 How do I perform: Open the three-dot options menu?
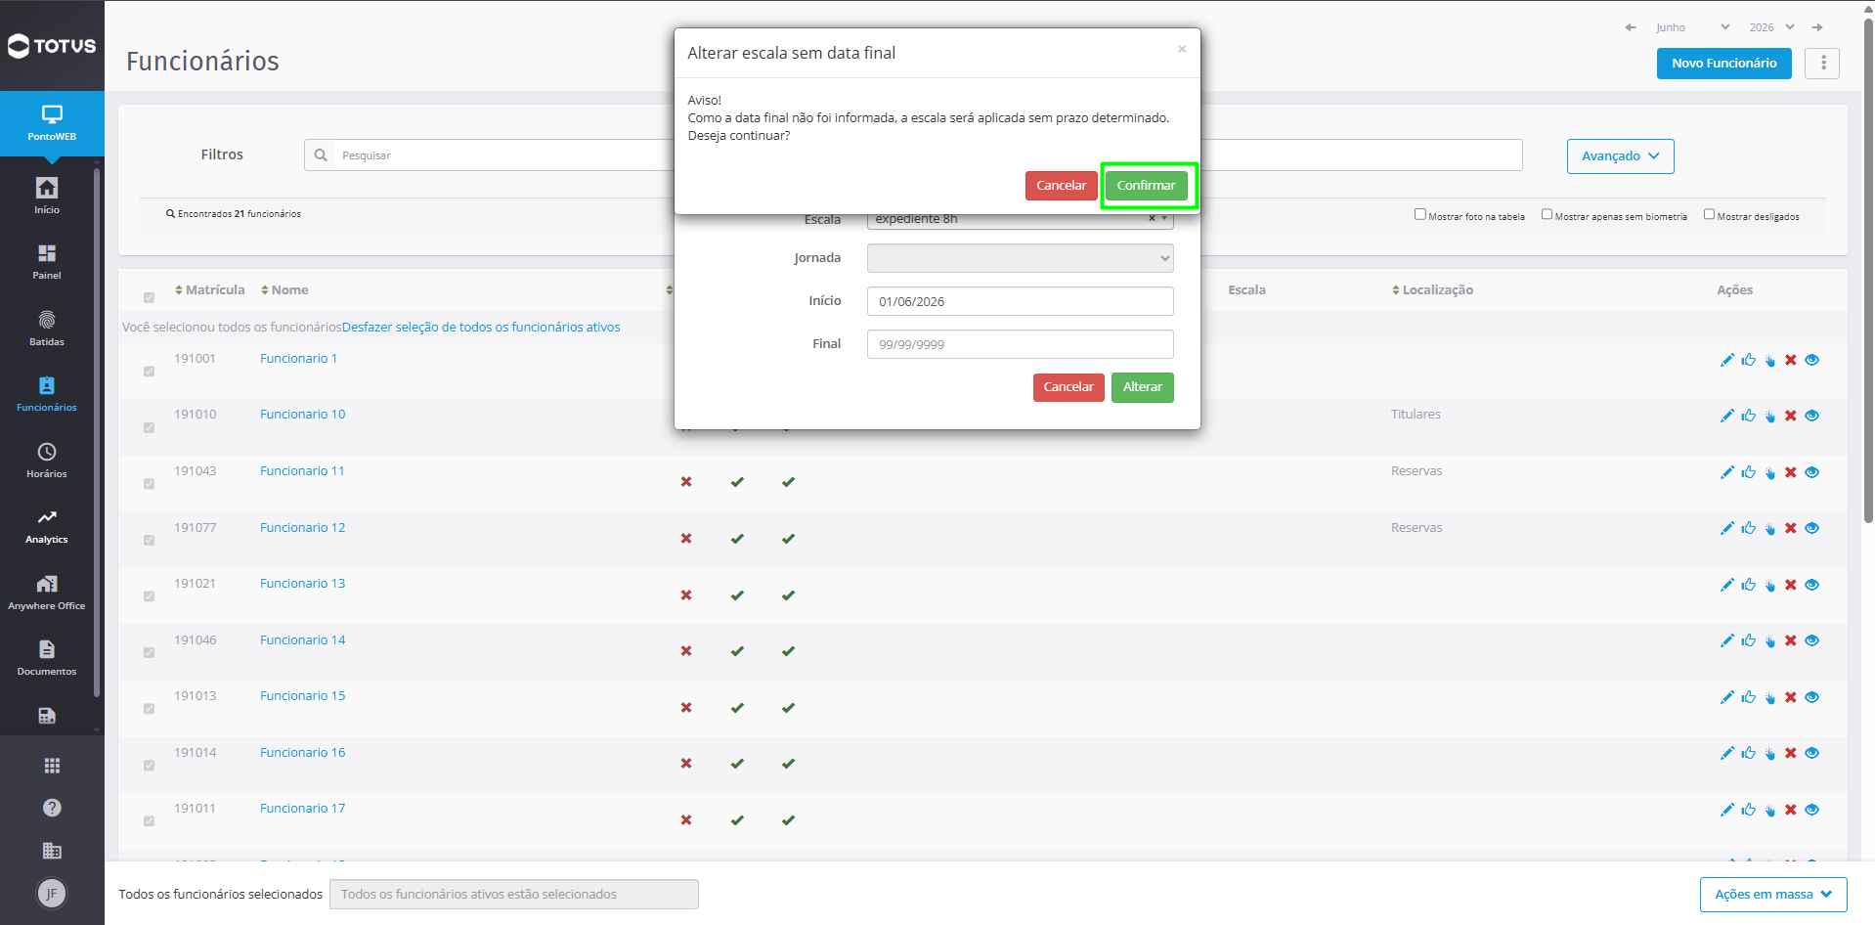[1823, 63]
